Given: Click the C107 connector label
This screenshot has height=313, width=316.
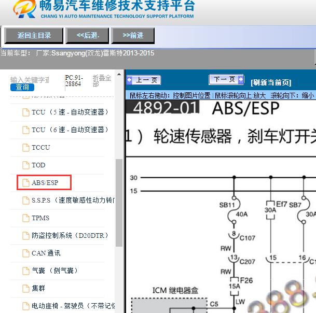Looking at the screenshot, I should pyautogui.click(x=248, y=238).
